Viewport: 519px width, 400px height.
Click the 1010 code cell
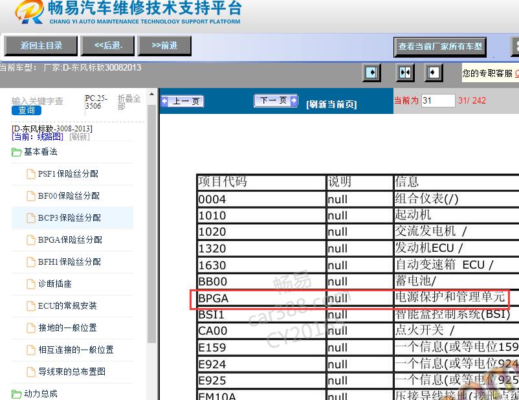click(x=261, y=216)
